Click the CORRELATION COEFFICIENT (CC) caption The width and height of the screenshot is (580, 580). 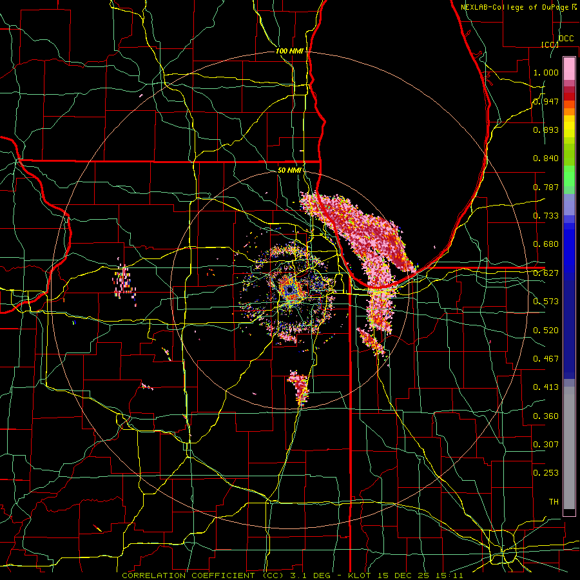coord(203,575)
